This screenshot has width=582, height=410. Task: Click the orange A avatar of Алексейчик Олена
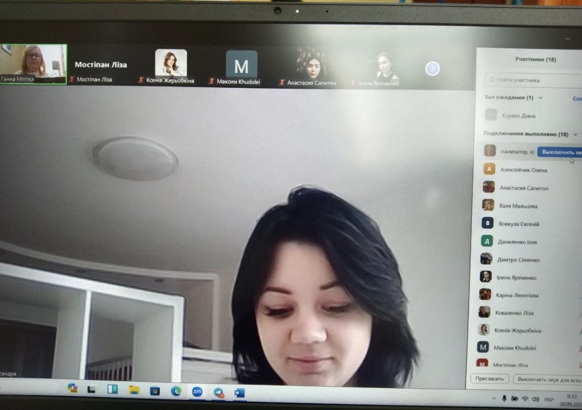[489, 169]
